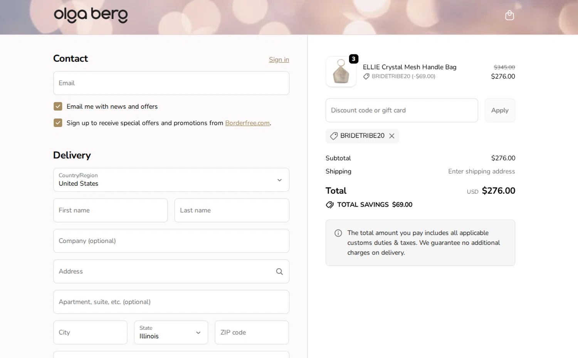Screen dimensions: 578x358
Task: Click the olga berg logo
Action: click(91, 15)
